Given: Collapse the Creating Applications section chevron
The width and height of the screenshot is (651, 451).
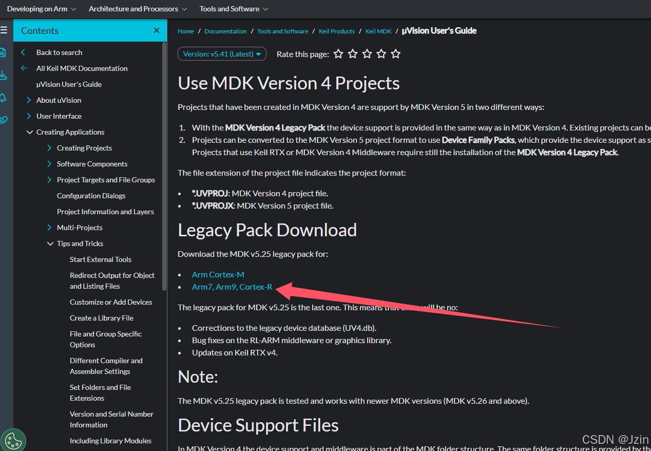Looking at the screenshot, I should 29,132.
